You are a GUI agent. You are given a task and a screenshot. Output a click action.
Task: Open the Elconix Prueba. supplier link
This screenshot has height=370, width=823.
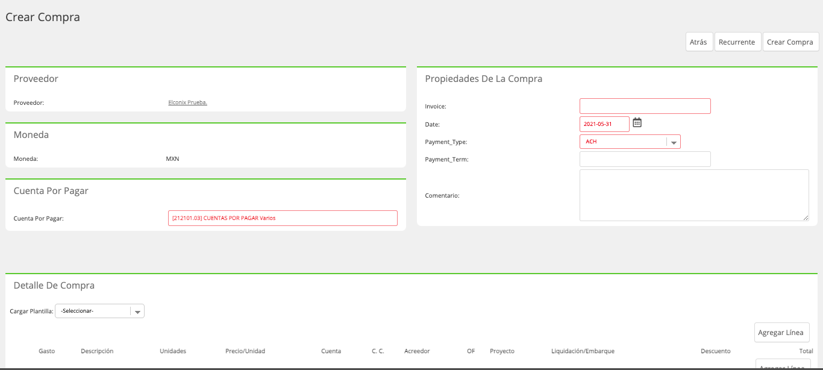coord(187,102)
